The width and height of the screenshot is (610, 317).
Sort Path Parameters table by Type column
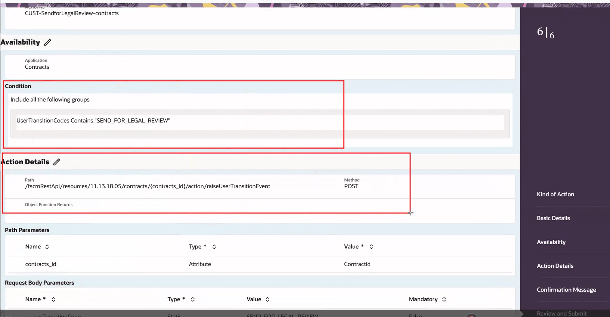214,247
